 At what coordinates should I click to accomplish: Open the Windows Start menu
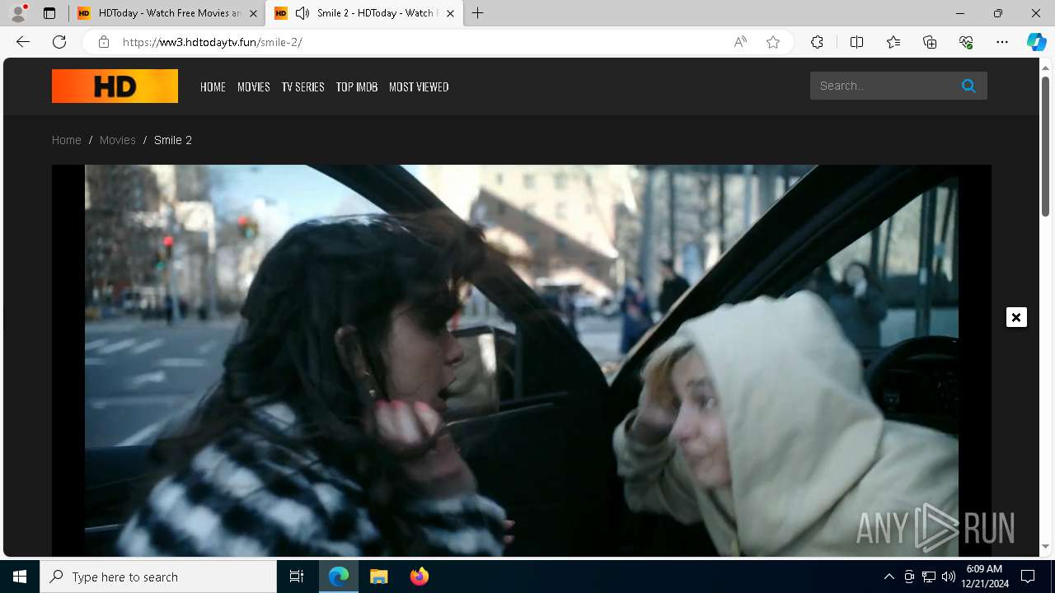coord(20,577)
